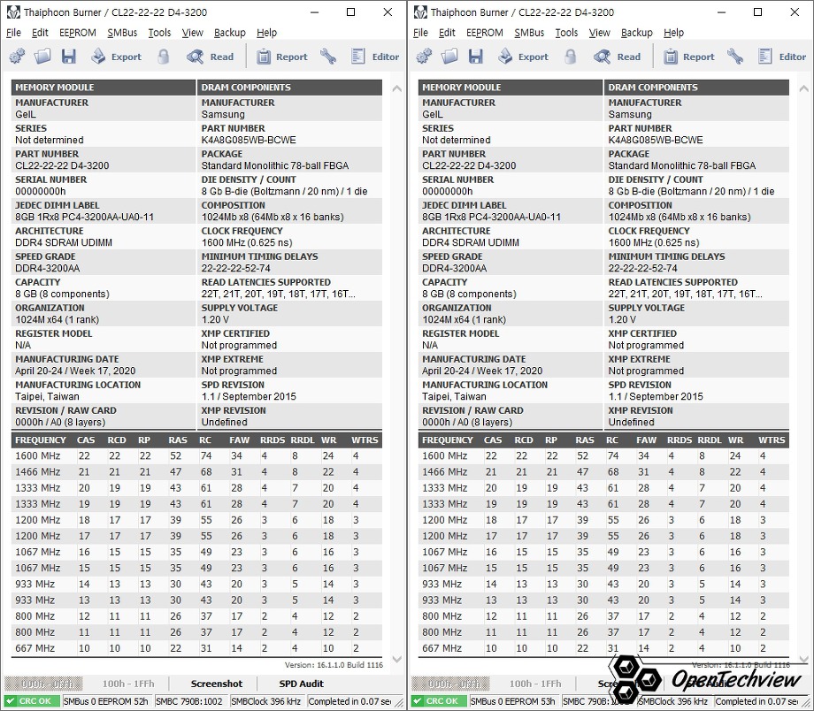Open the View menu in the left window

coord(193,33)
